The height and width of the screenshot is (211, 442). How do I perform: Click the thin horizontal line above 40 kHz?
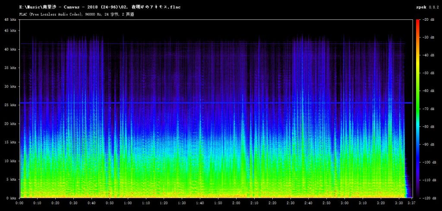coord(212,44)
